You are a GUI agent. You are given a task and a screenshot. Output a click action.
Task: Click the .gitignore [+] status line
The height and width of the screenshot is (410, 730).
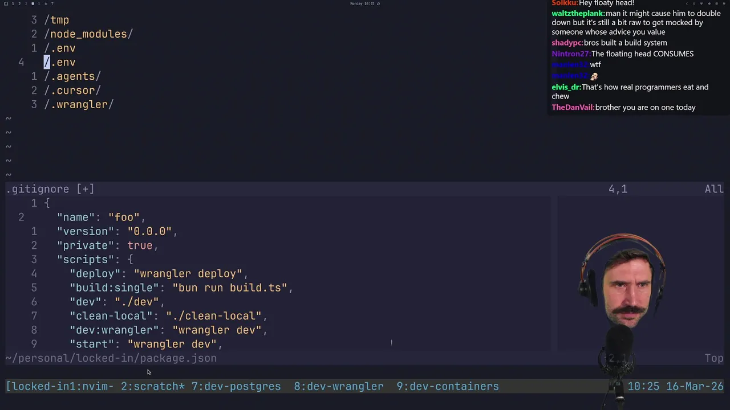pyautogui.click(x=50, y=189)
